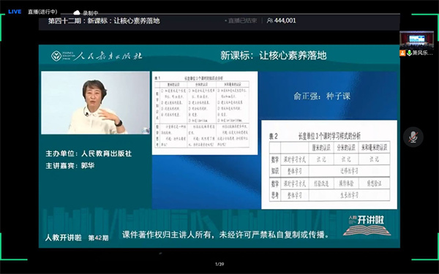439x274 pixels.
Task: Click the 表1 knowledge analysis table image
Action: (x=205, y=113)
